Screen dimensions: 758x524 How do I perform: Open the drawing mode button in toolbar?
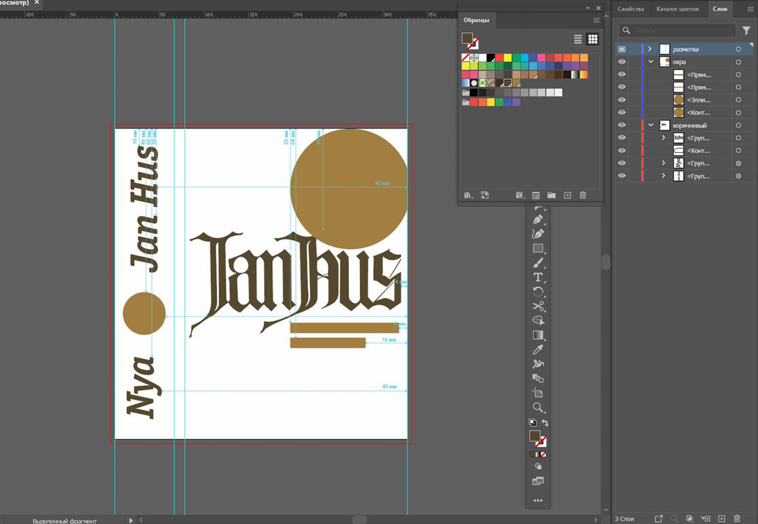(x=538, y=466)
